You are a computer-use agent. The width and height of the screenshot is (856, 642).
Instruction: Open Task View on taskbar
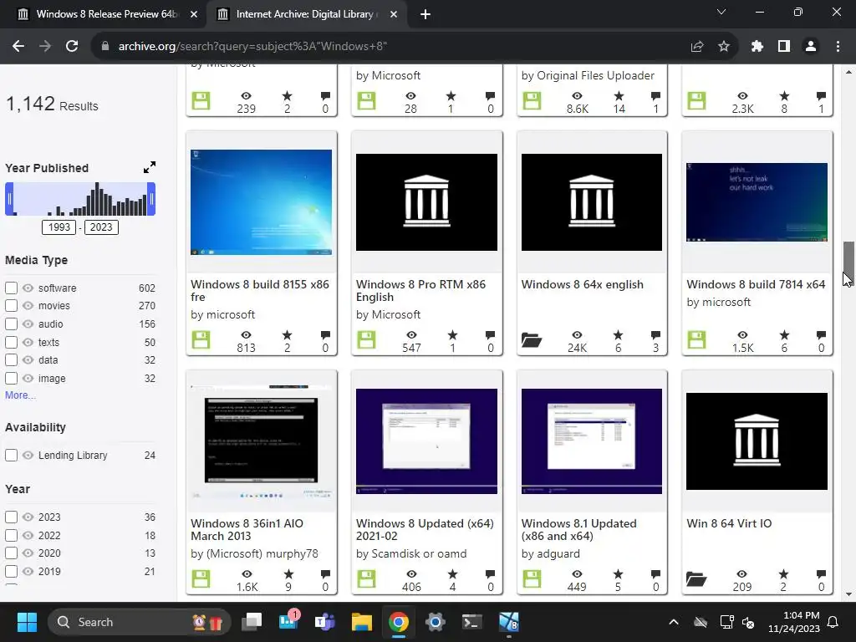click(252, 622)
